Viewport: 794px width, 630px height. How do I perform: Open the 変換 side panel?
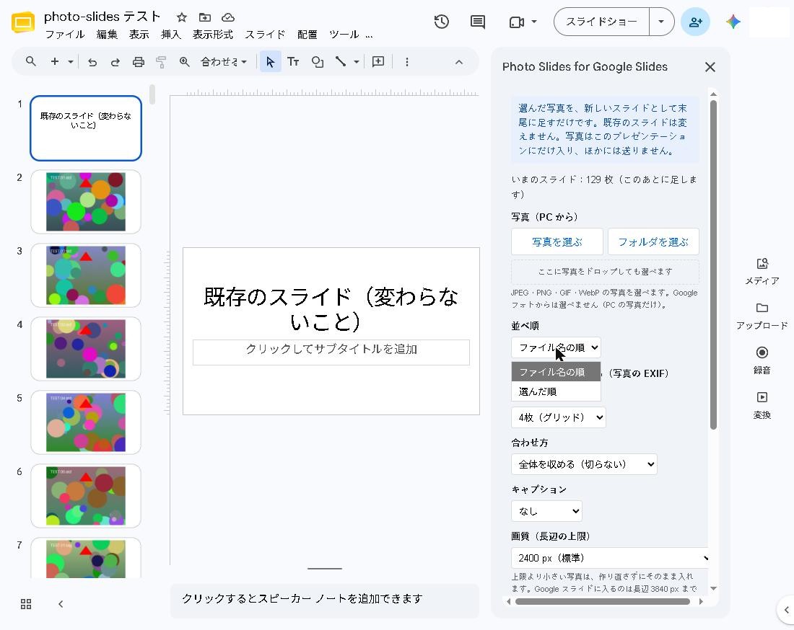click(x=762, y=406)
